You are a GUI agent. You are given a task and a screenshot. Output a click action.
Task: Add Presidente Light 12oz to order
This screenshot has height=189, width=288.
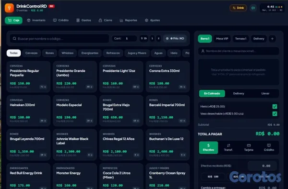coord(121,77)
